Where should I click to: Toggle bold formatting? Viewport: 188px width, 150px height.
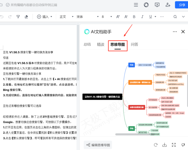click(x=134, y=17)
